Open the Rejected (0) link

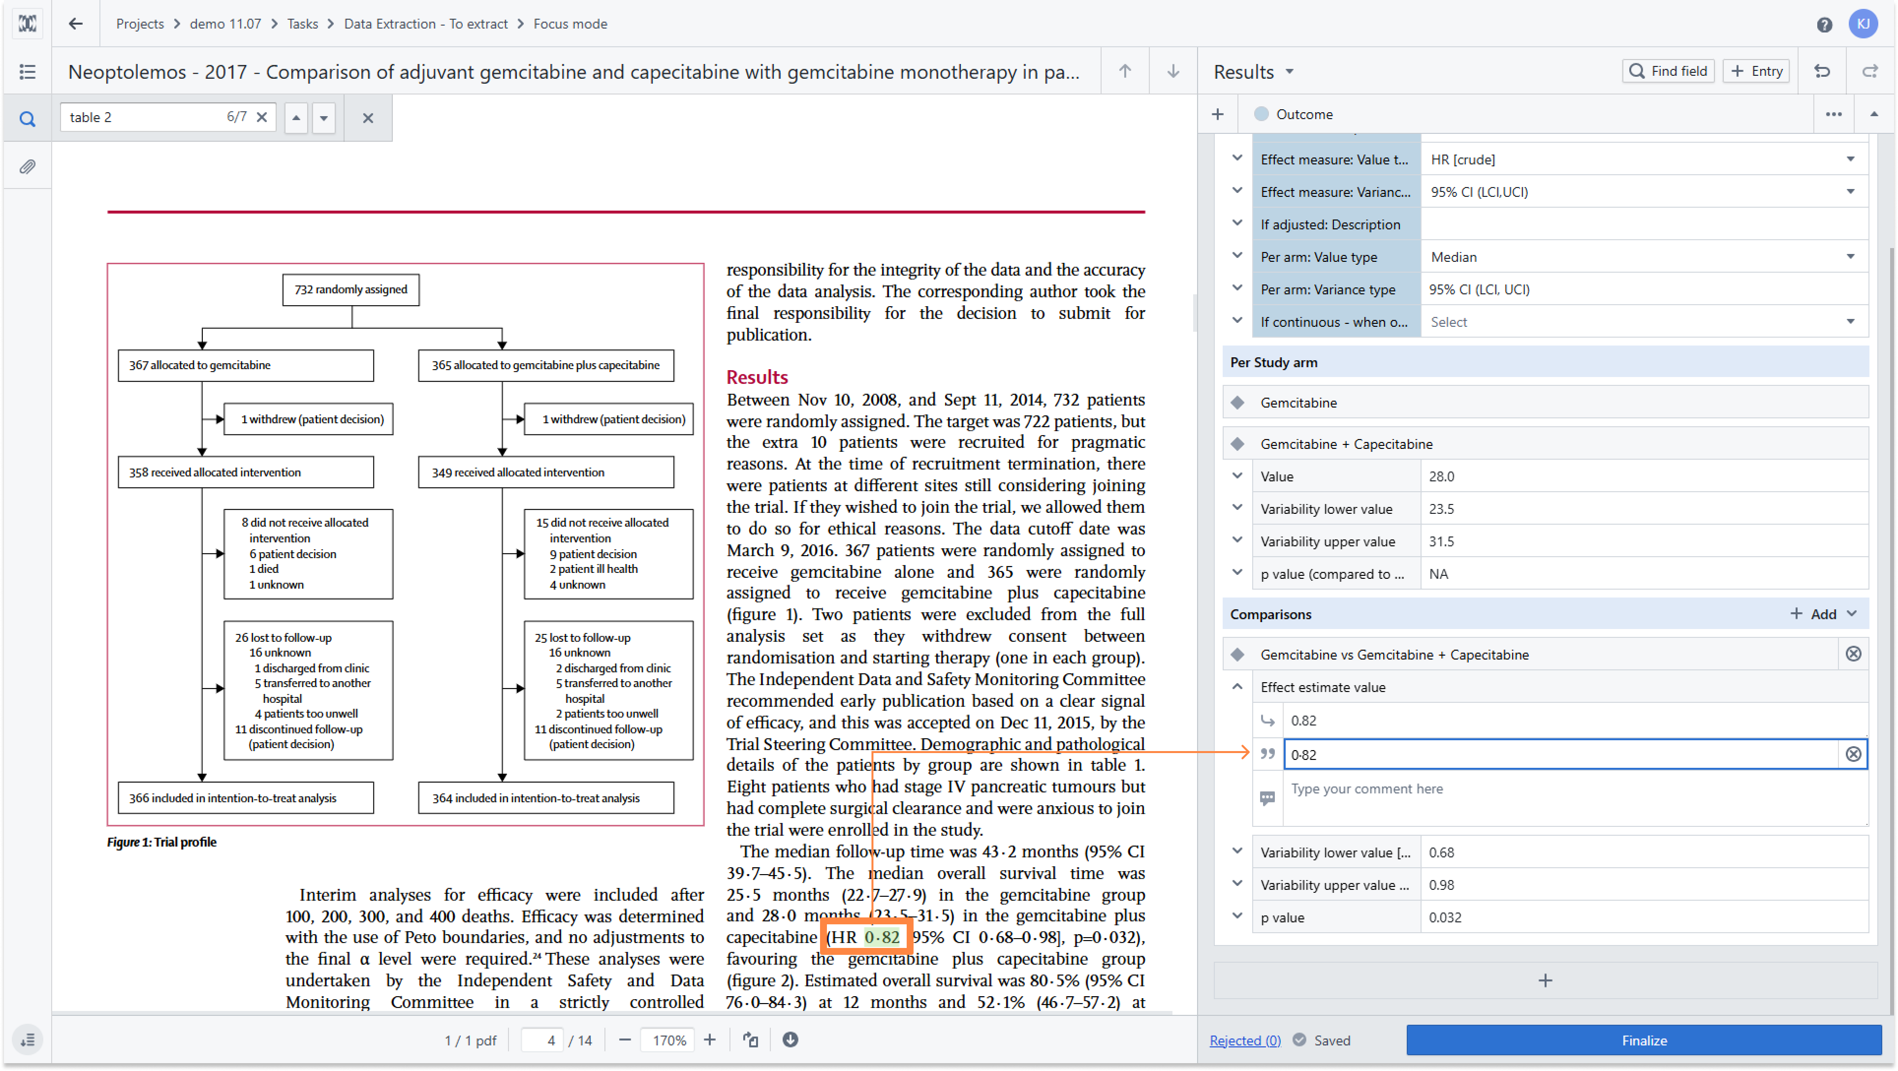tap(1245, 1040)
